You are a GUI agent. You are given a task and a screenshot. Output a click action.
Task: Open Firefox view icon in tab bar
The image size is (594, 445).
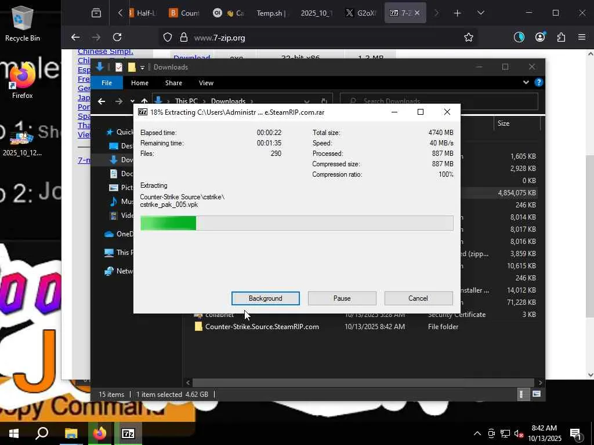click(96, 13)
